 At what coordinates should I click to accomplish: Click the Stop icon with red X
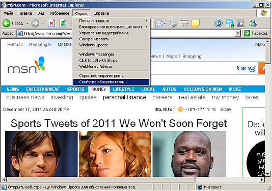pyautogui.click(x=51, y=23)
